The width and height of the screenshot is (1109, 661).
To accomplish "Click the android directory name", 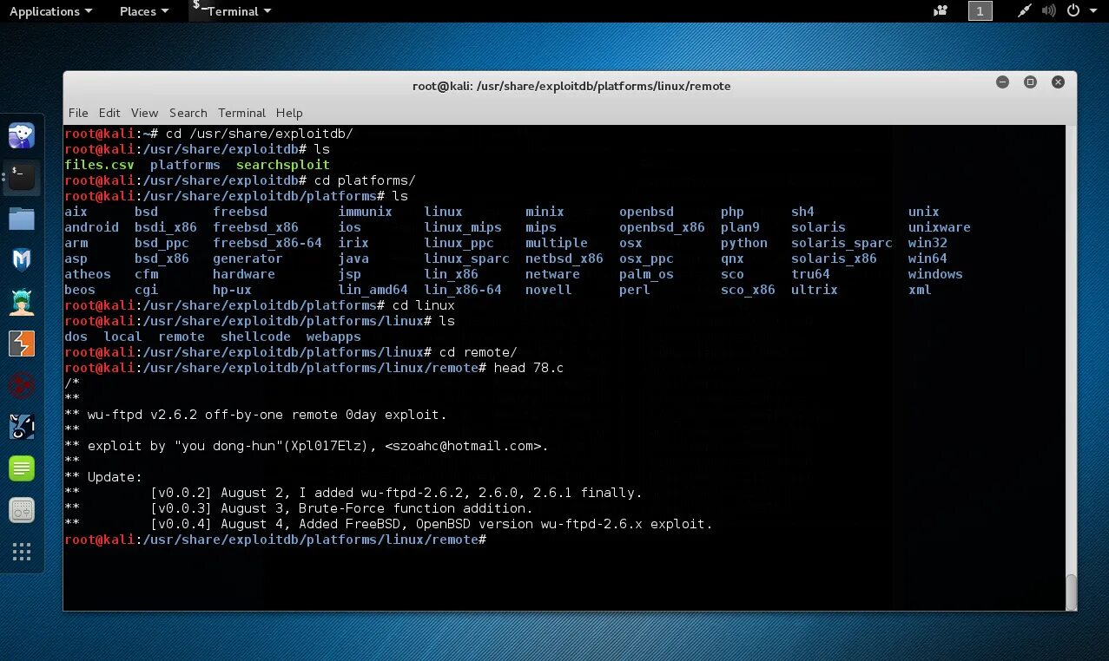I will (91, 227).
